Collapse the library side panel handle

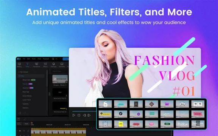click(49, 94)
